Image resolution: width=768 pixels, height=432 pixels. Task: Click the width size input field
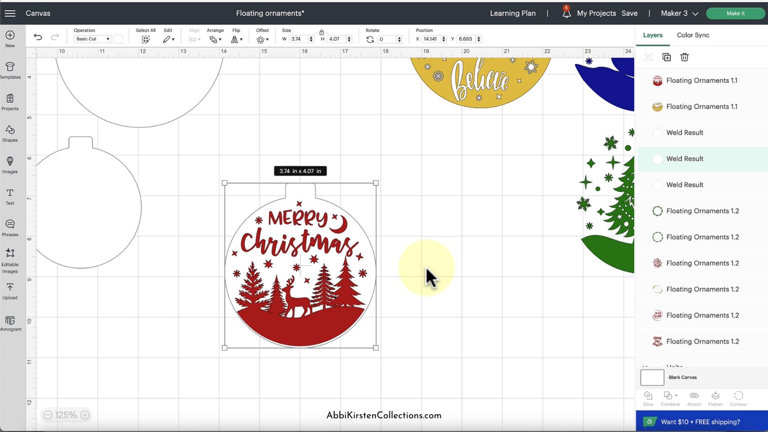tap(299, 39)
